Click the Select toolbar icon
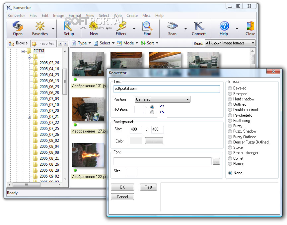The height and width of the screenshot is (225, 287). point(96,43)
